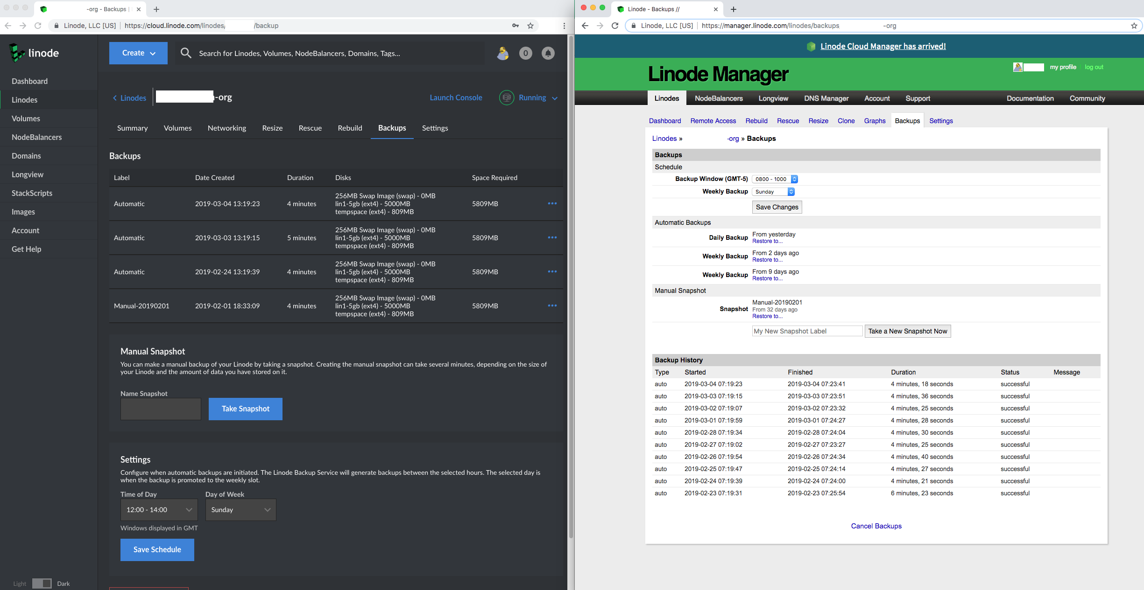1144x590 pixels.
Task: Click the zero-count support notifications badge
Action: point(526,53)
